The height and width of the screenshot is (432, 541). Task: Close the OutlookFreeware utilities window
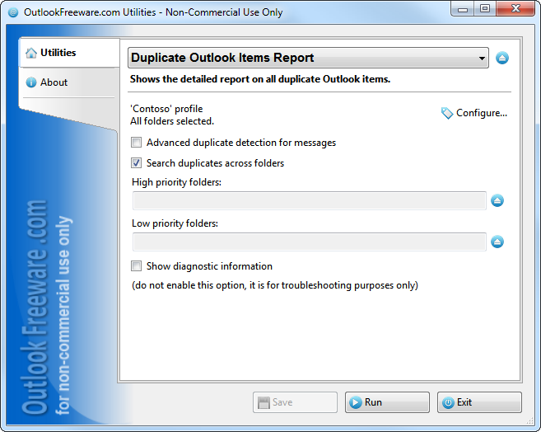pos(515,9)
